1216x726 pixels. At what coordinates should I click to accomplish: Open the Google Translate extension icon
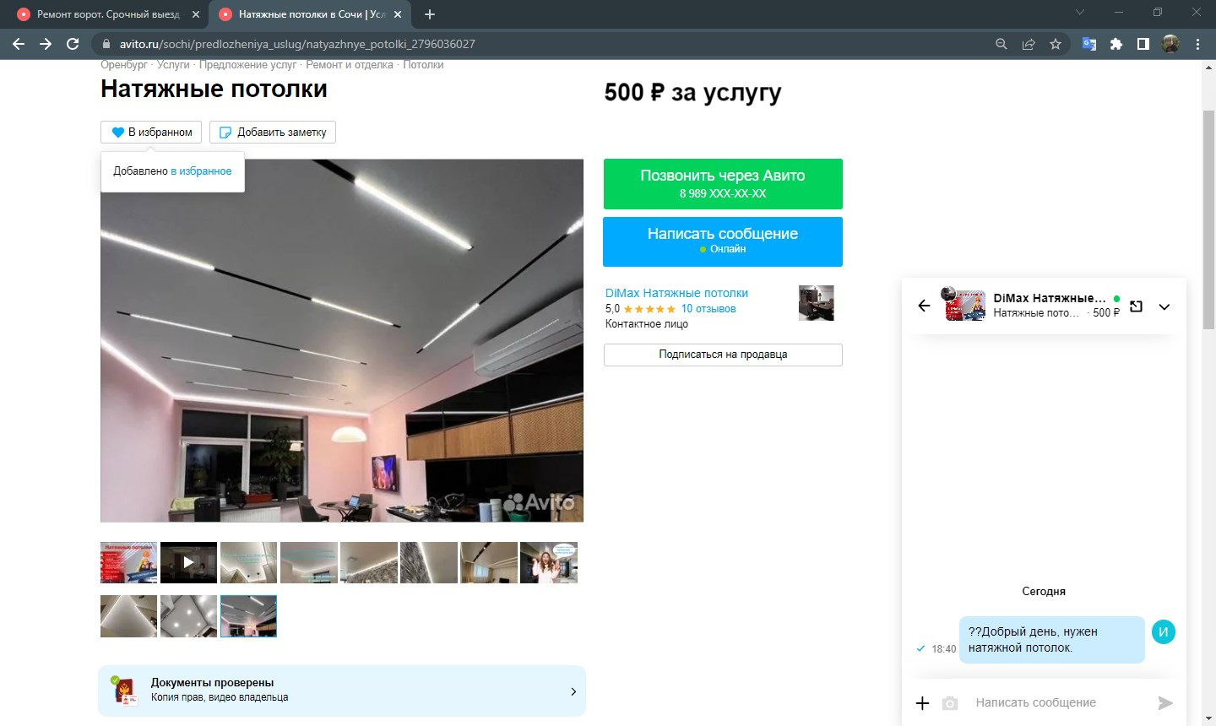[1089, 44]
